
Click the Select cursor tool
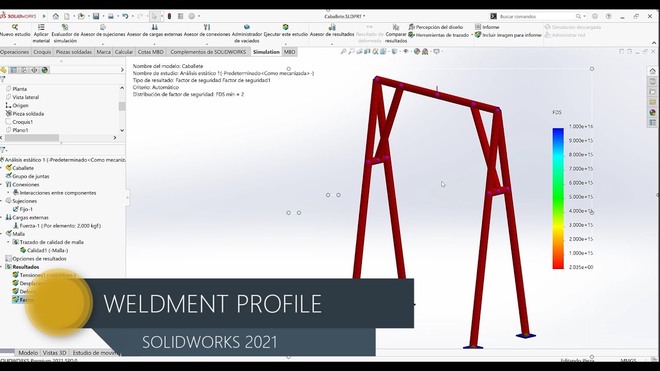click(x=154, y=16)
